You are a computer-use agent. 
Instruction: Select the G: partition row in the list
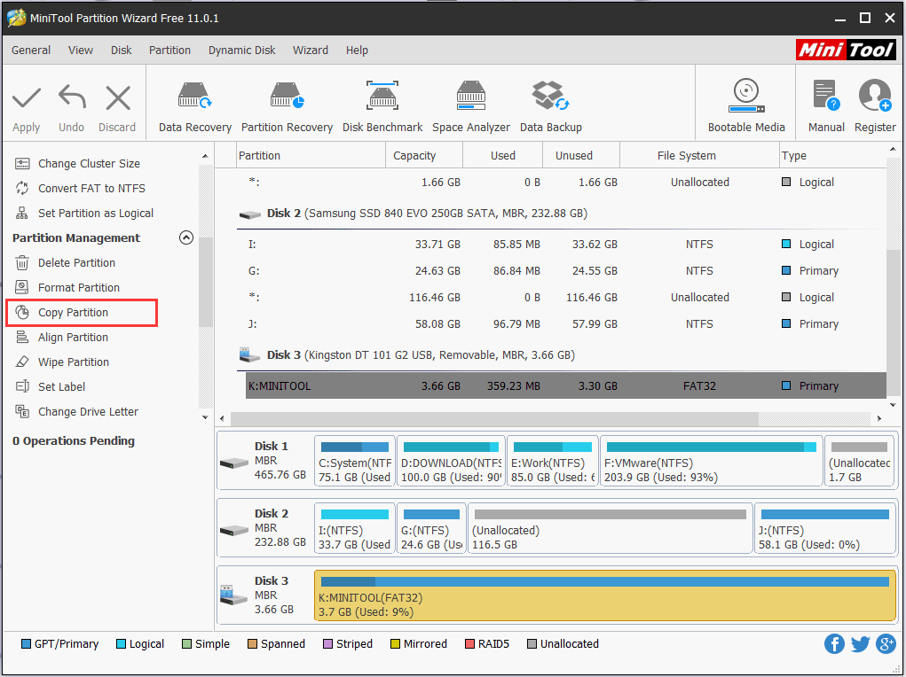[x=565, y=270]
